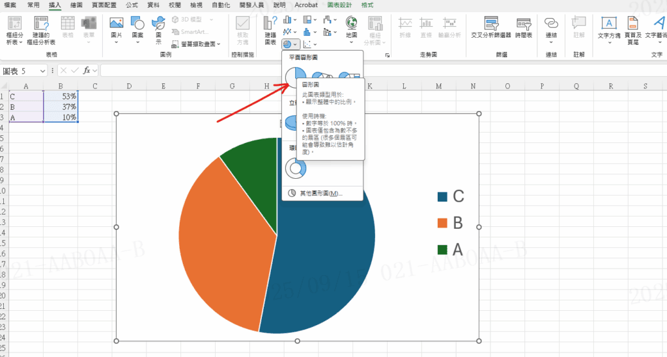
Task: Open the pie chart type dropdown
Action: 291,44
